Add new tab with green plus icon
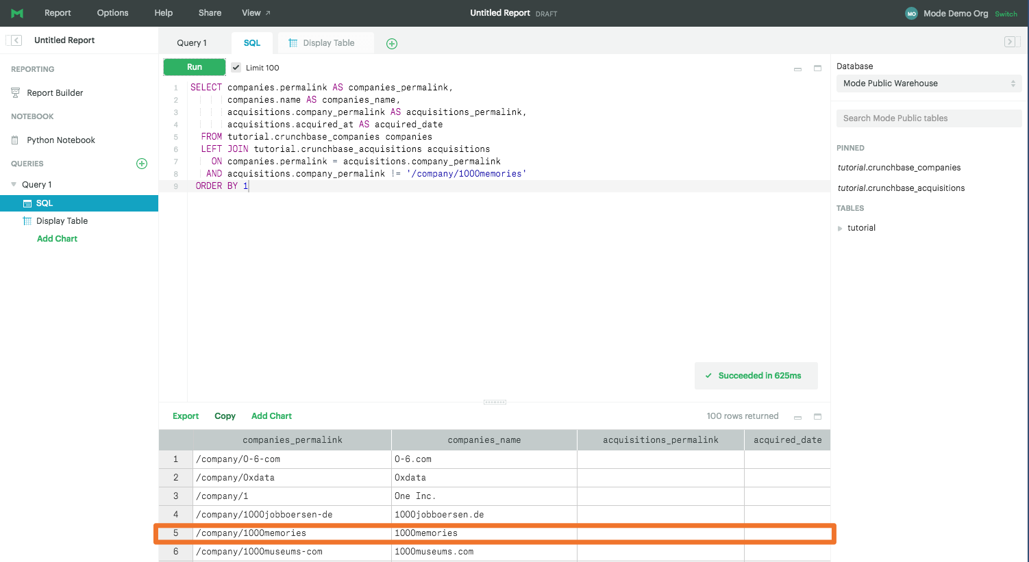 pos(392,44)
